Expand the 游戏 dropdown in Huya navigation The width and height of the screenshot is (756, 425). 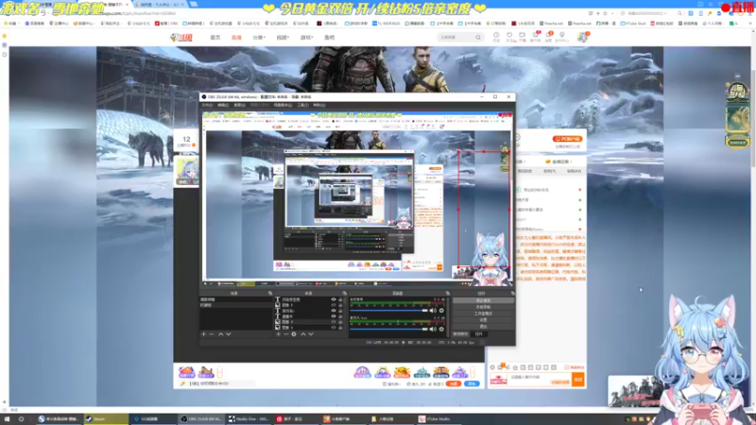(x=306, y=37)
